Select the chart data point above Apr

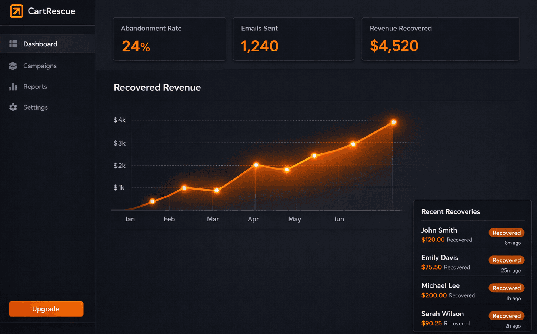(x=256, y=165)
